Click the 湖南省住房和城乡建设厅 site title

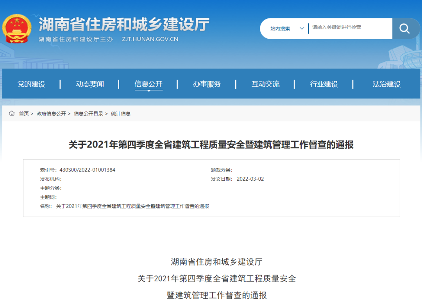(124, 25)
